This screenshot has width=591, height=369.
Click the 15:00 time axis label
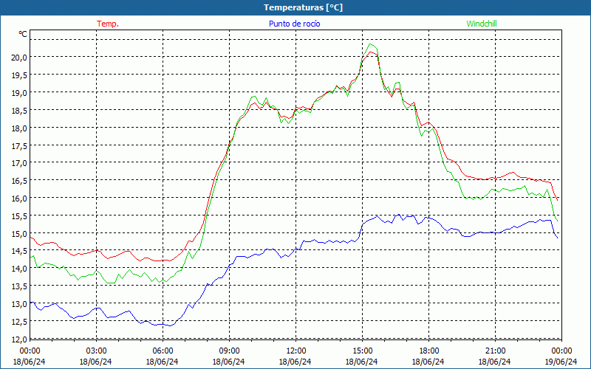pyautogui.click(x=362, y=351)
